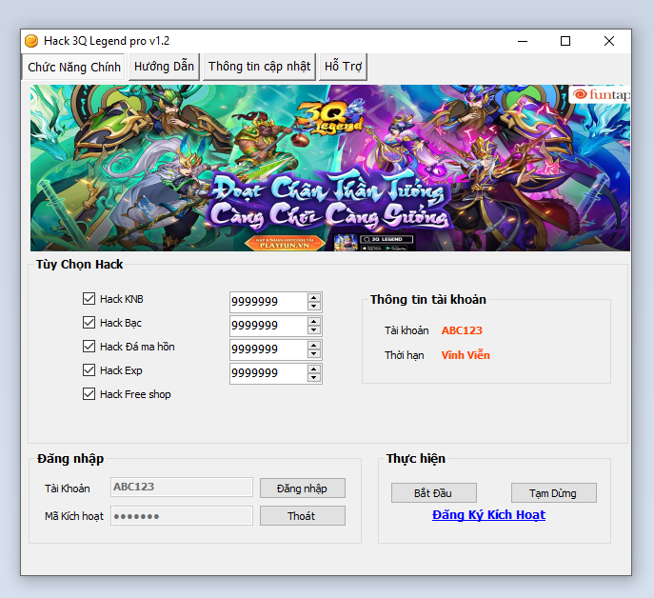Click the Funtap logo on banner
The image size is (654, 598).
click(x=600, y=95)
